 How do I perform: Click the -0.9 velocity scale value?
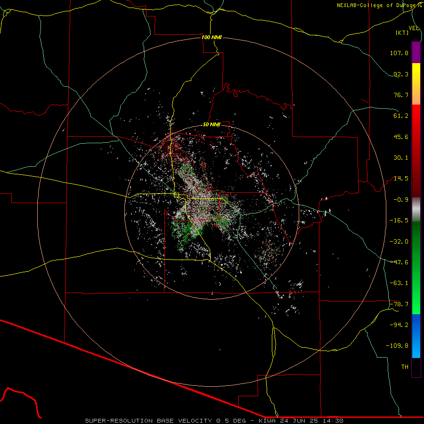pos(401,200)
